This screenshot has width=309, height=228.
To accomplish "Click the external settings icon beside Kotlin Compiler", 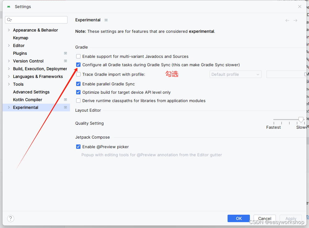I will pos(65,100).
